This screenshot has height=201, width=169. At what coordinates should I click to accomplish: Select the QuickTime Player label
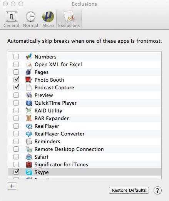click(x=56, y=103)
